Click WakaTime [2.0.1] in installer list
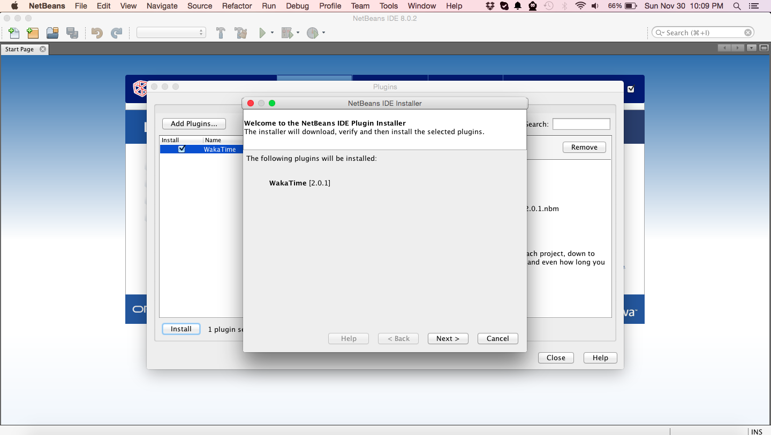This screenshot has height=435, width=771. pos(300,183)
